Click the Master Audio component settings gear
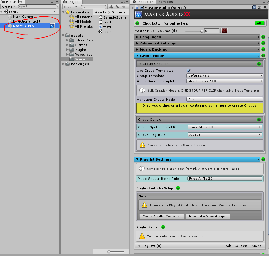The width and height of the screenshot is (269, 256). [x=265, y=7]
